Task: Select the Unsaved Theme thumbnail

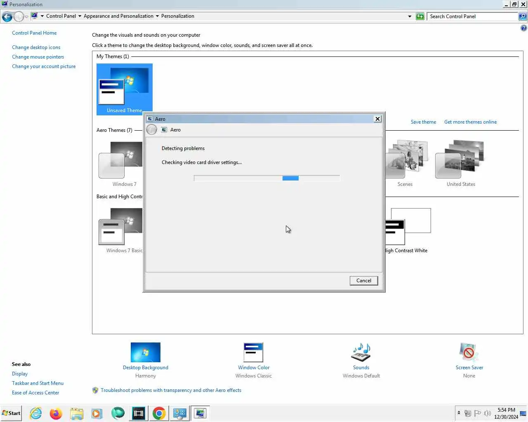Action: coord(125,89)
